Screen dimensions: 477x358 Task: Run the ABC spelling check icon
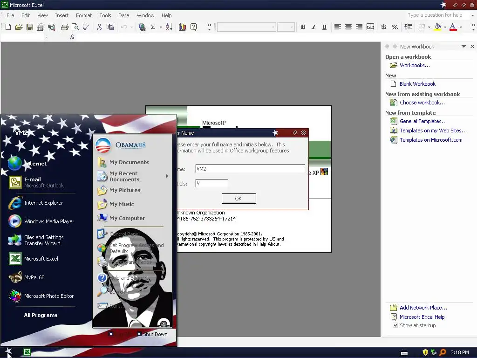tap(86, 27)
